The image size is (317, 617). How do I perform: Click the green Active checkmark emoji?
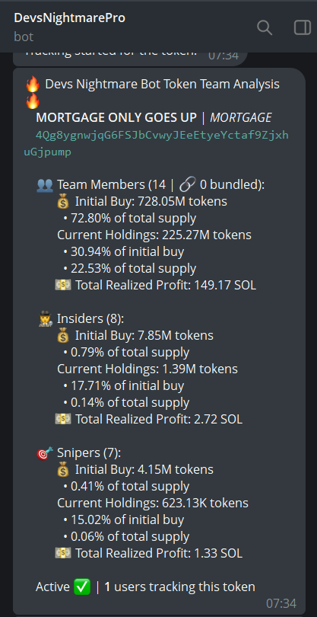click(82, 587)
